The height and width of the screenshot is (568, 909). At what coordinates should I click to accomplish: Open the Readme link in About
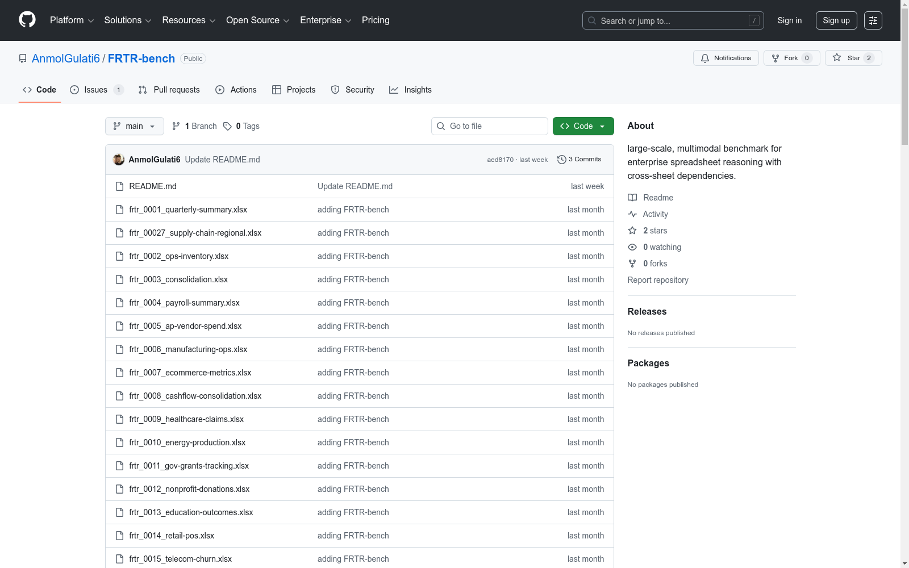(651, 198)
